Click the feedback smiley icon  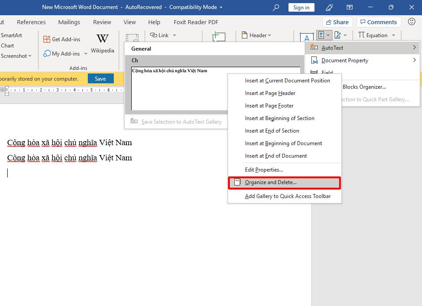tap(412, 22)
